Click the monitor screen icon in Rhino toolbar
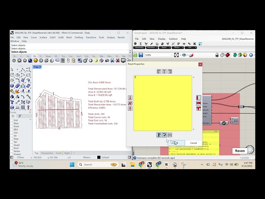Image resolution: width=265 pixels, height=199 pixels. click(x=123, y=61)
